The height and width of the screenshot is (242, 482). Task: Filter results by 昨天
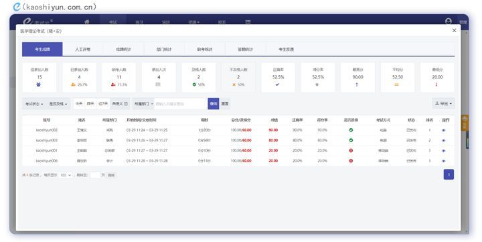[90, 104]
